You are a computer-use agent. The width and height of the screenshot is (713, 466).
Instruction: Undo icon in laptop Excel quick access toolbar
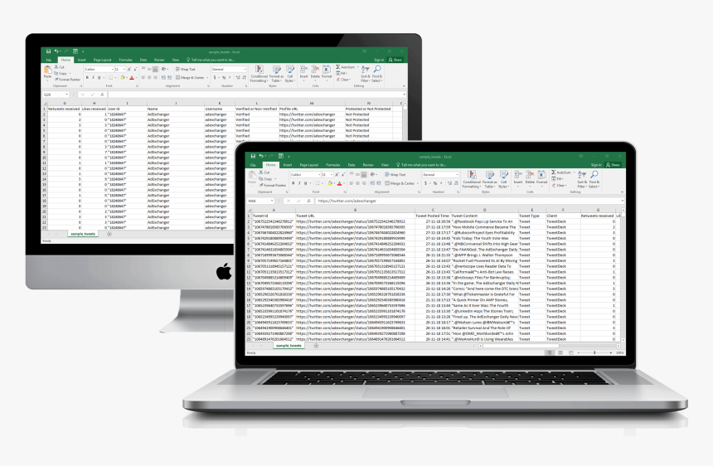(x=261, y=156)
